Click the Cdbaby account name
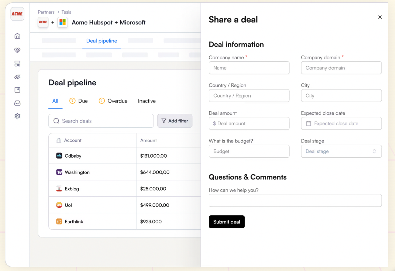Screen dimensions: 395x271 point(73,156)
